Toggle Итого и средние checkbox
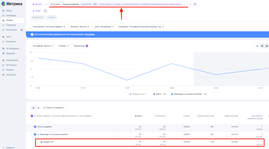The width and height of the screenshot is (269, 149). [x=35, y=127]
